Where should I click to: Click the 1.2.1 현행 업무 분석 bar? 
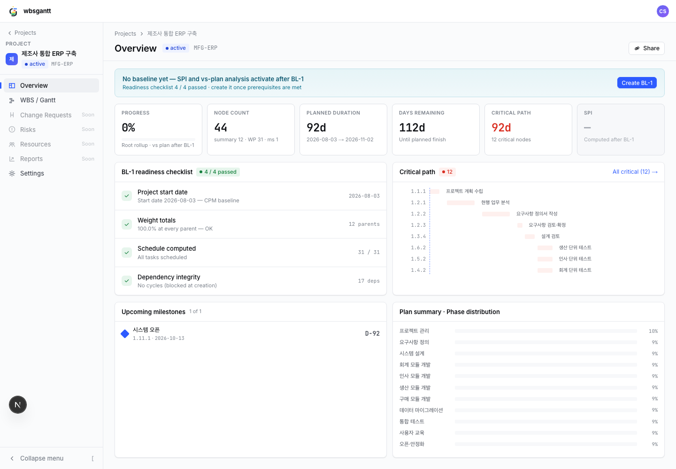tap(461, 203)
